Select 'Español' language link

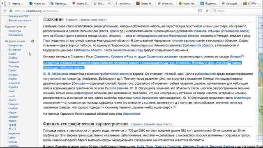click(x=13, y=87)
